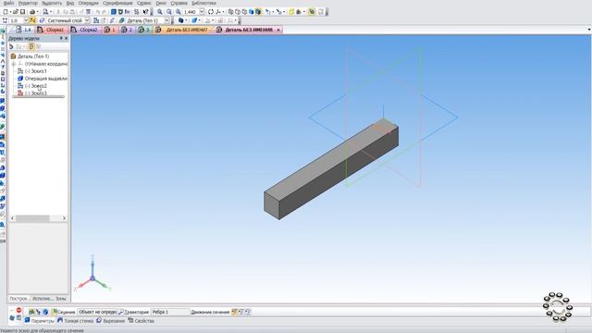The height and width of the screenshot is (333, 592).
Task: Select Деталь (Тел-1) root tree node
Action: [33, 56]
